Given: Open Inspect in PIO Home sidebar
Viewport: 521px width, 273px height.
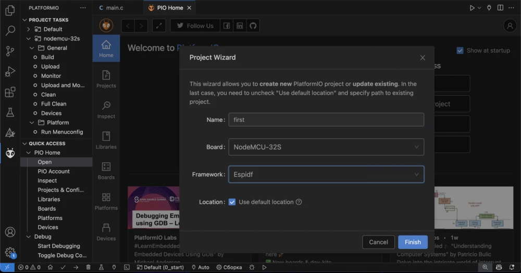Looking at the screenshot, I should (106, 109).
